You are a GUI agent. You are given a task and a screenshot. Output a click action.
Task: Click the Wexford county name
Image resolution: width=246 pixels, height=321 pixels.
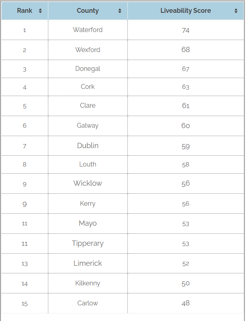click(88, 50)
